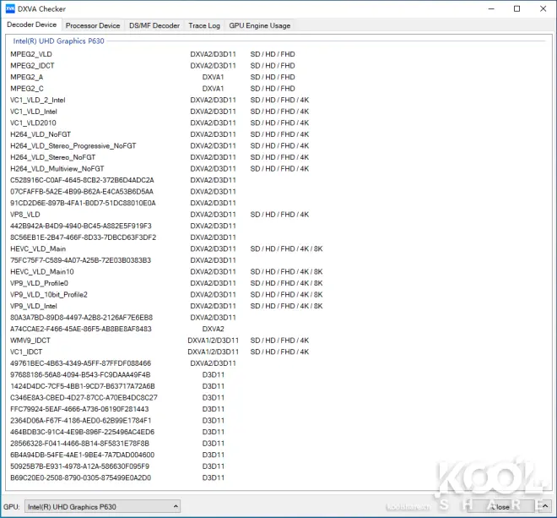Select the HEVC_VLD_Main10 list row

42,271
